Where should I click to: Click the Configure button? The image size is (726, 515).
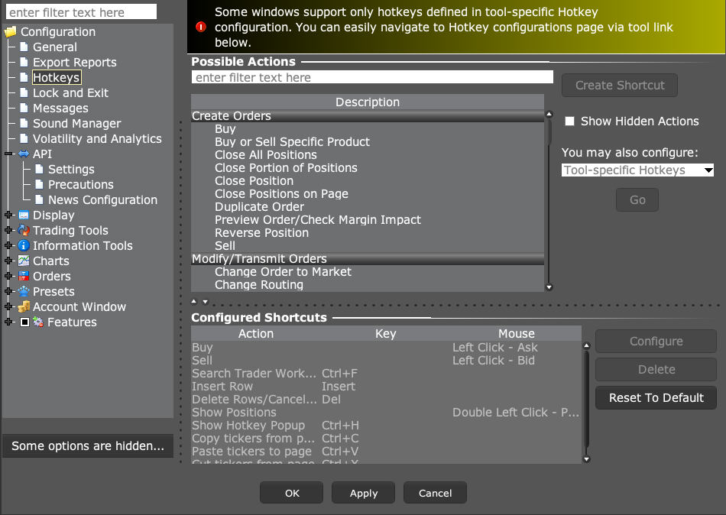[656, 342]
